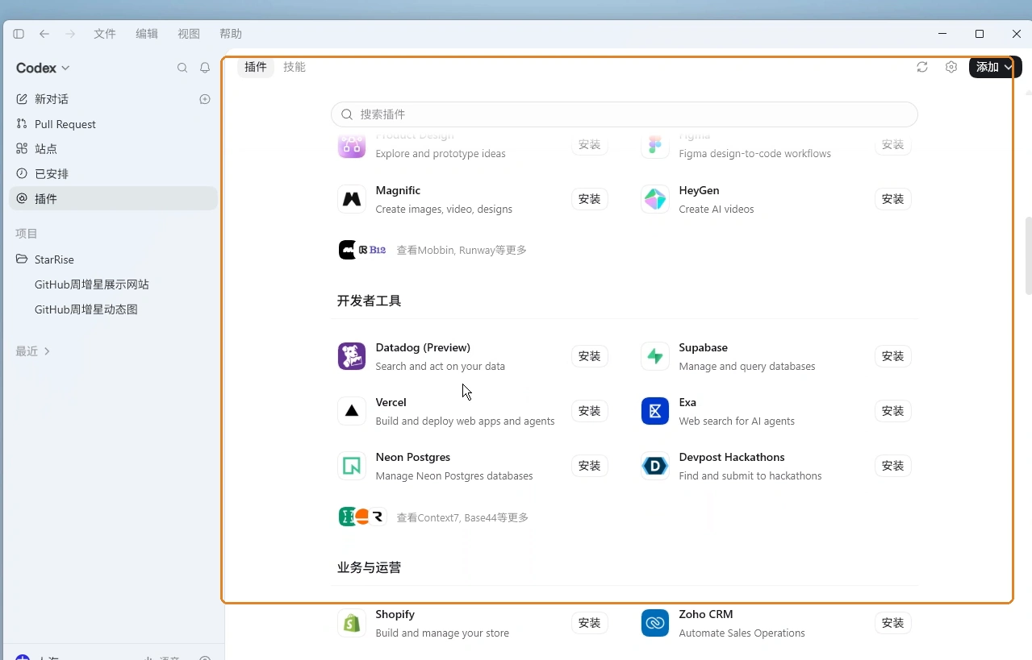1032x660 pixels.
Task: Expand the 最近 section
Action: click(x=33, y=351)
